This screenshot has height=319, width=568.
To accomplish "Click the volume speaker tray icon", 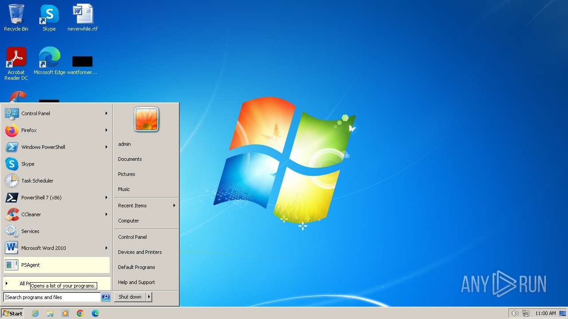I will point(515,313).
